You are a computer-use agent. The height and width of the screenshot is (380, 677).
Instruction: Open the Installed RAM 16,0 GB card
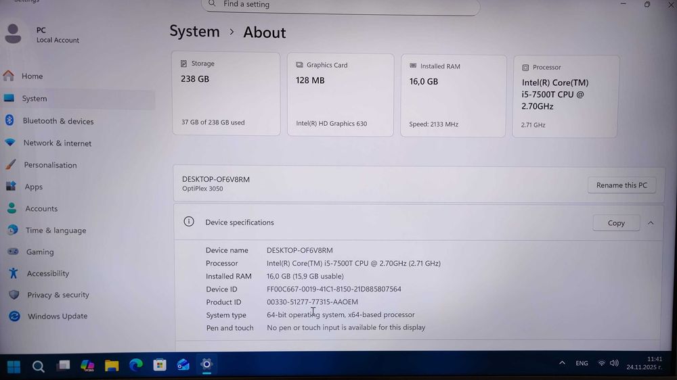pos(453,96)
